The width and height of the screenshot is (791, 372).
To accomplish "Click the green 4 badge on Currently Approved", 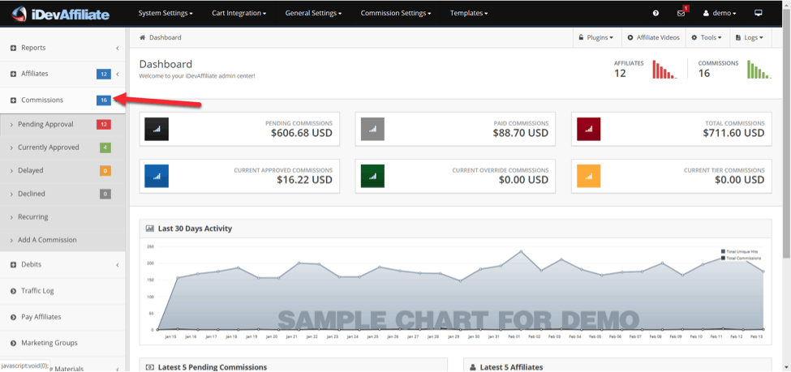I will (105, 148).
